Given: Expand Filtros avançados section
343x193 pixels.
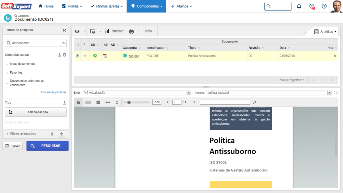Looking at the screenshot, I should coord(23,134).
